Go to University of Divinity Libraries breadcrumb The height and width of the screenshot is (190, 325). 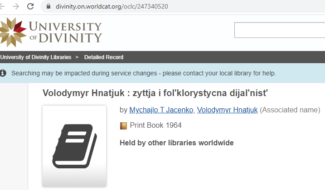pyautogui.click(x=36, y=57)
